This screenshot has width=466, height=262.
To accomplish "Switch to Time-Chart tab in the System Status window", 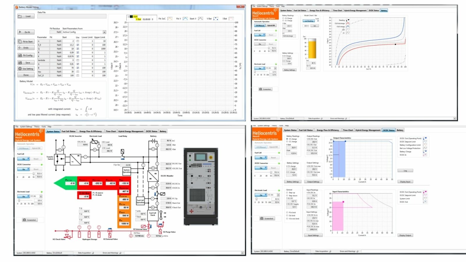I will pos(111,131).
